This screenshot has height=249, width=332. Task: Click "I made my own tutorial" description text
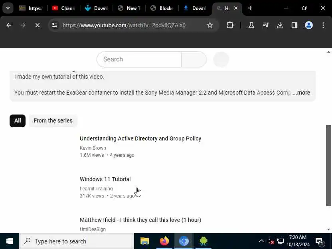pyautogui.click(x=59, y=77)
